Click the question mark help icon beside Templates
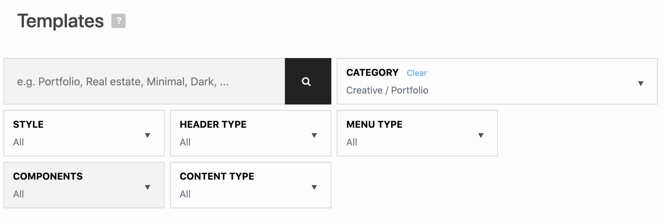This screenshot has width=664, height=224. [119, 21]
